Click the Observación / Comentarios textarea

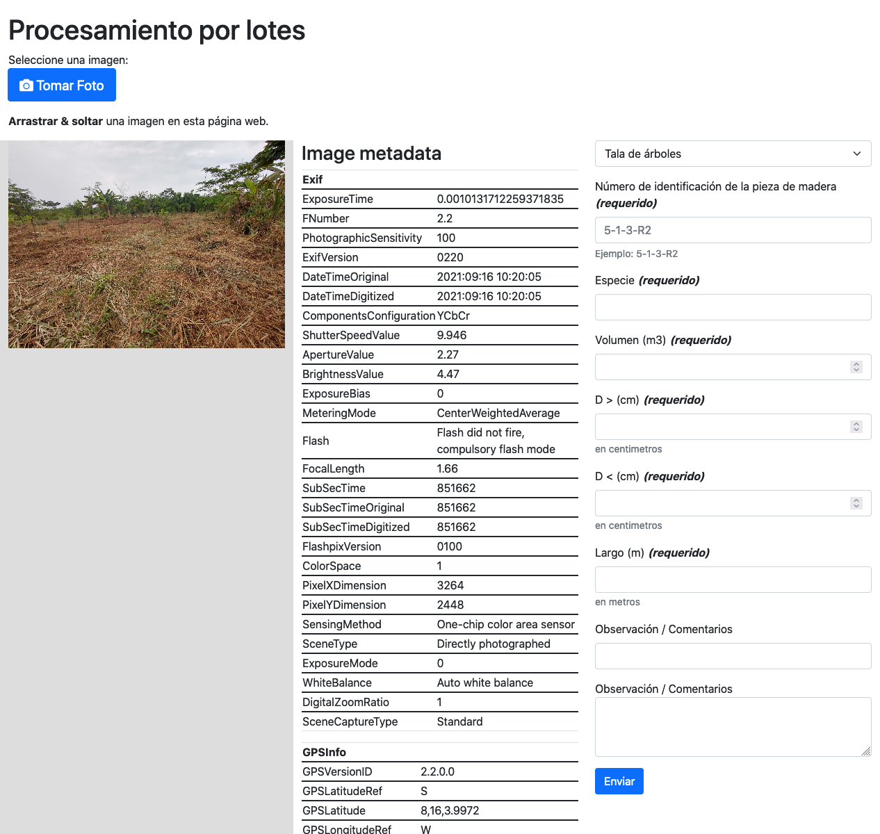[x=733, y=727]
